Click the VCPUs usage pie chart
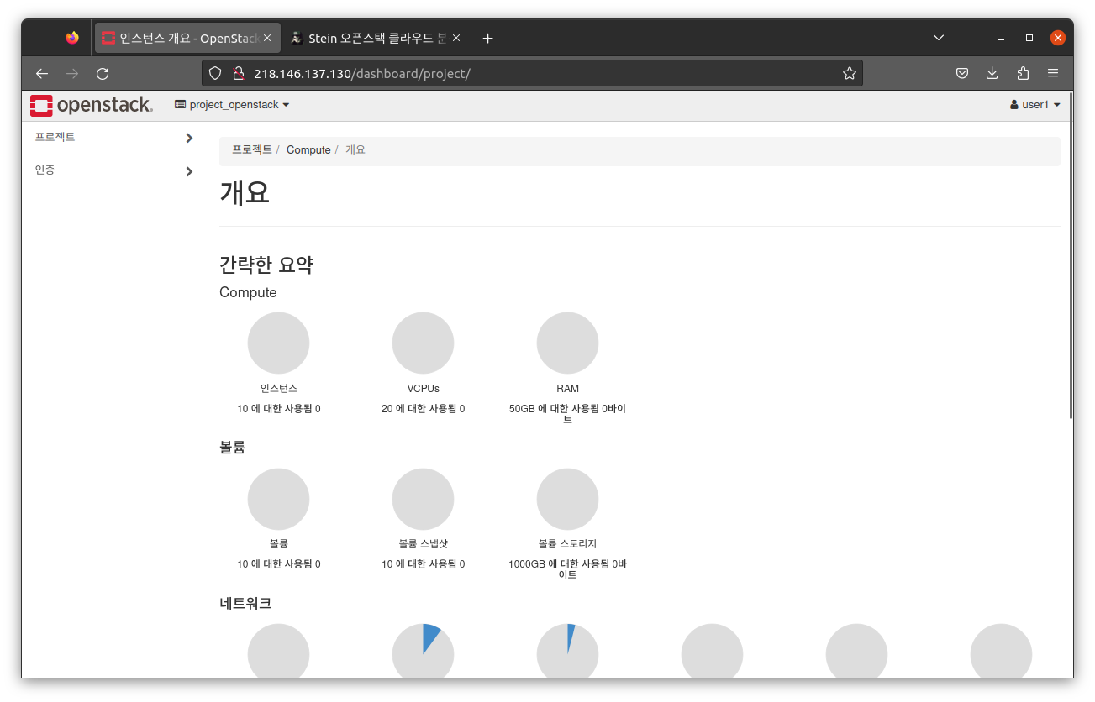This screenshot has height=702, width=1095. tap(423, 343)
